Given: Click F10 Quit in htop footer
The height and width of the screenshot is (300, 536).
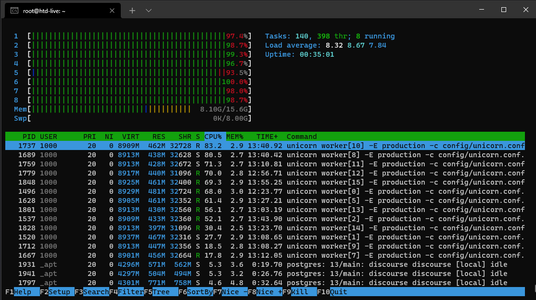Looking at the screenshot, I should pyautogui.click(x=332, y=292).
